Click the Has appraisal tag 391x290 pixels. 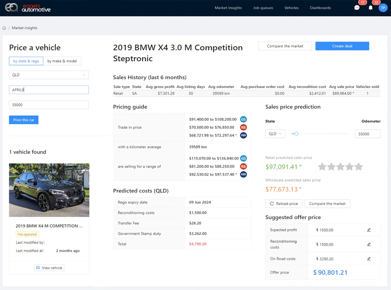pyautogui.click(x=27, y=234)
